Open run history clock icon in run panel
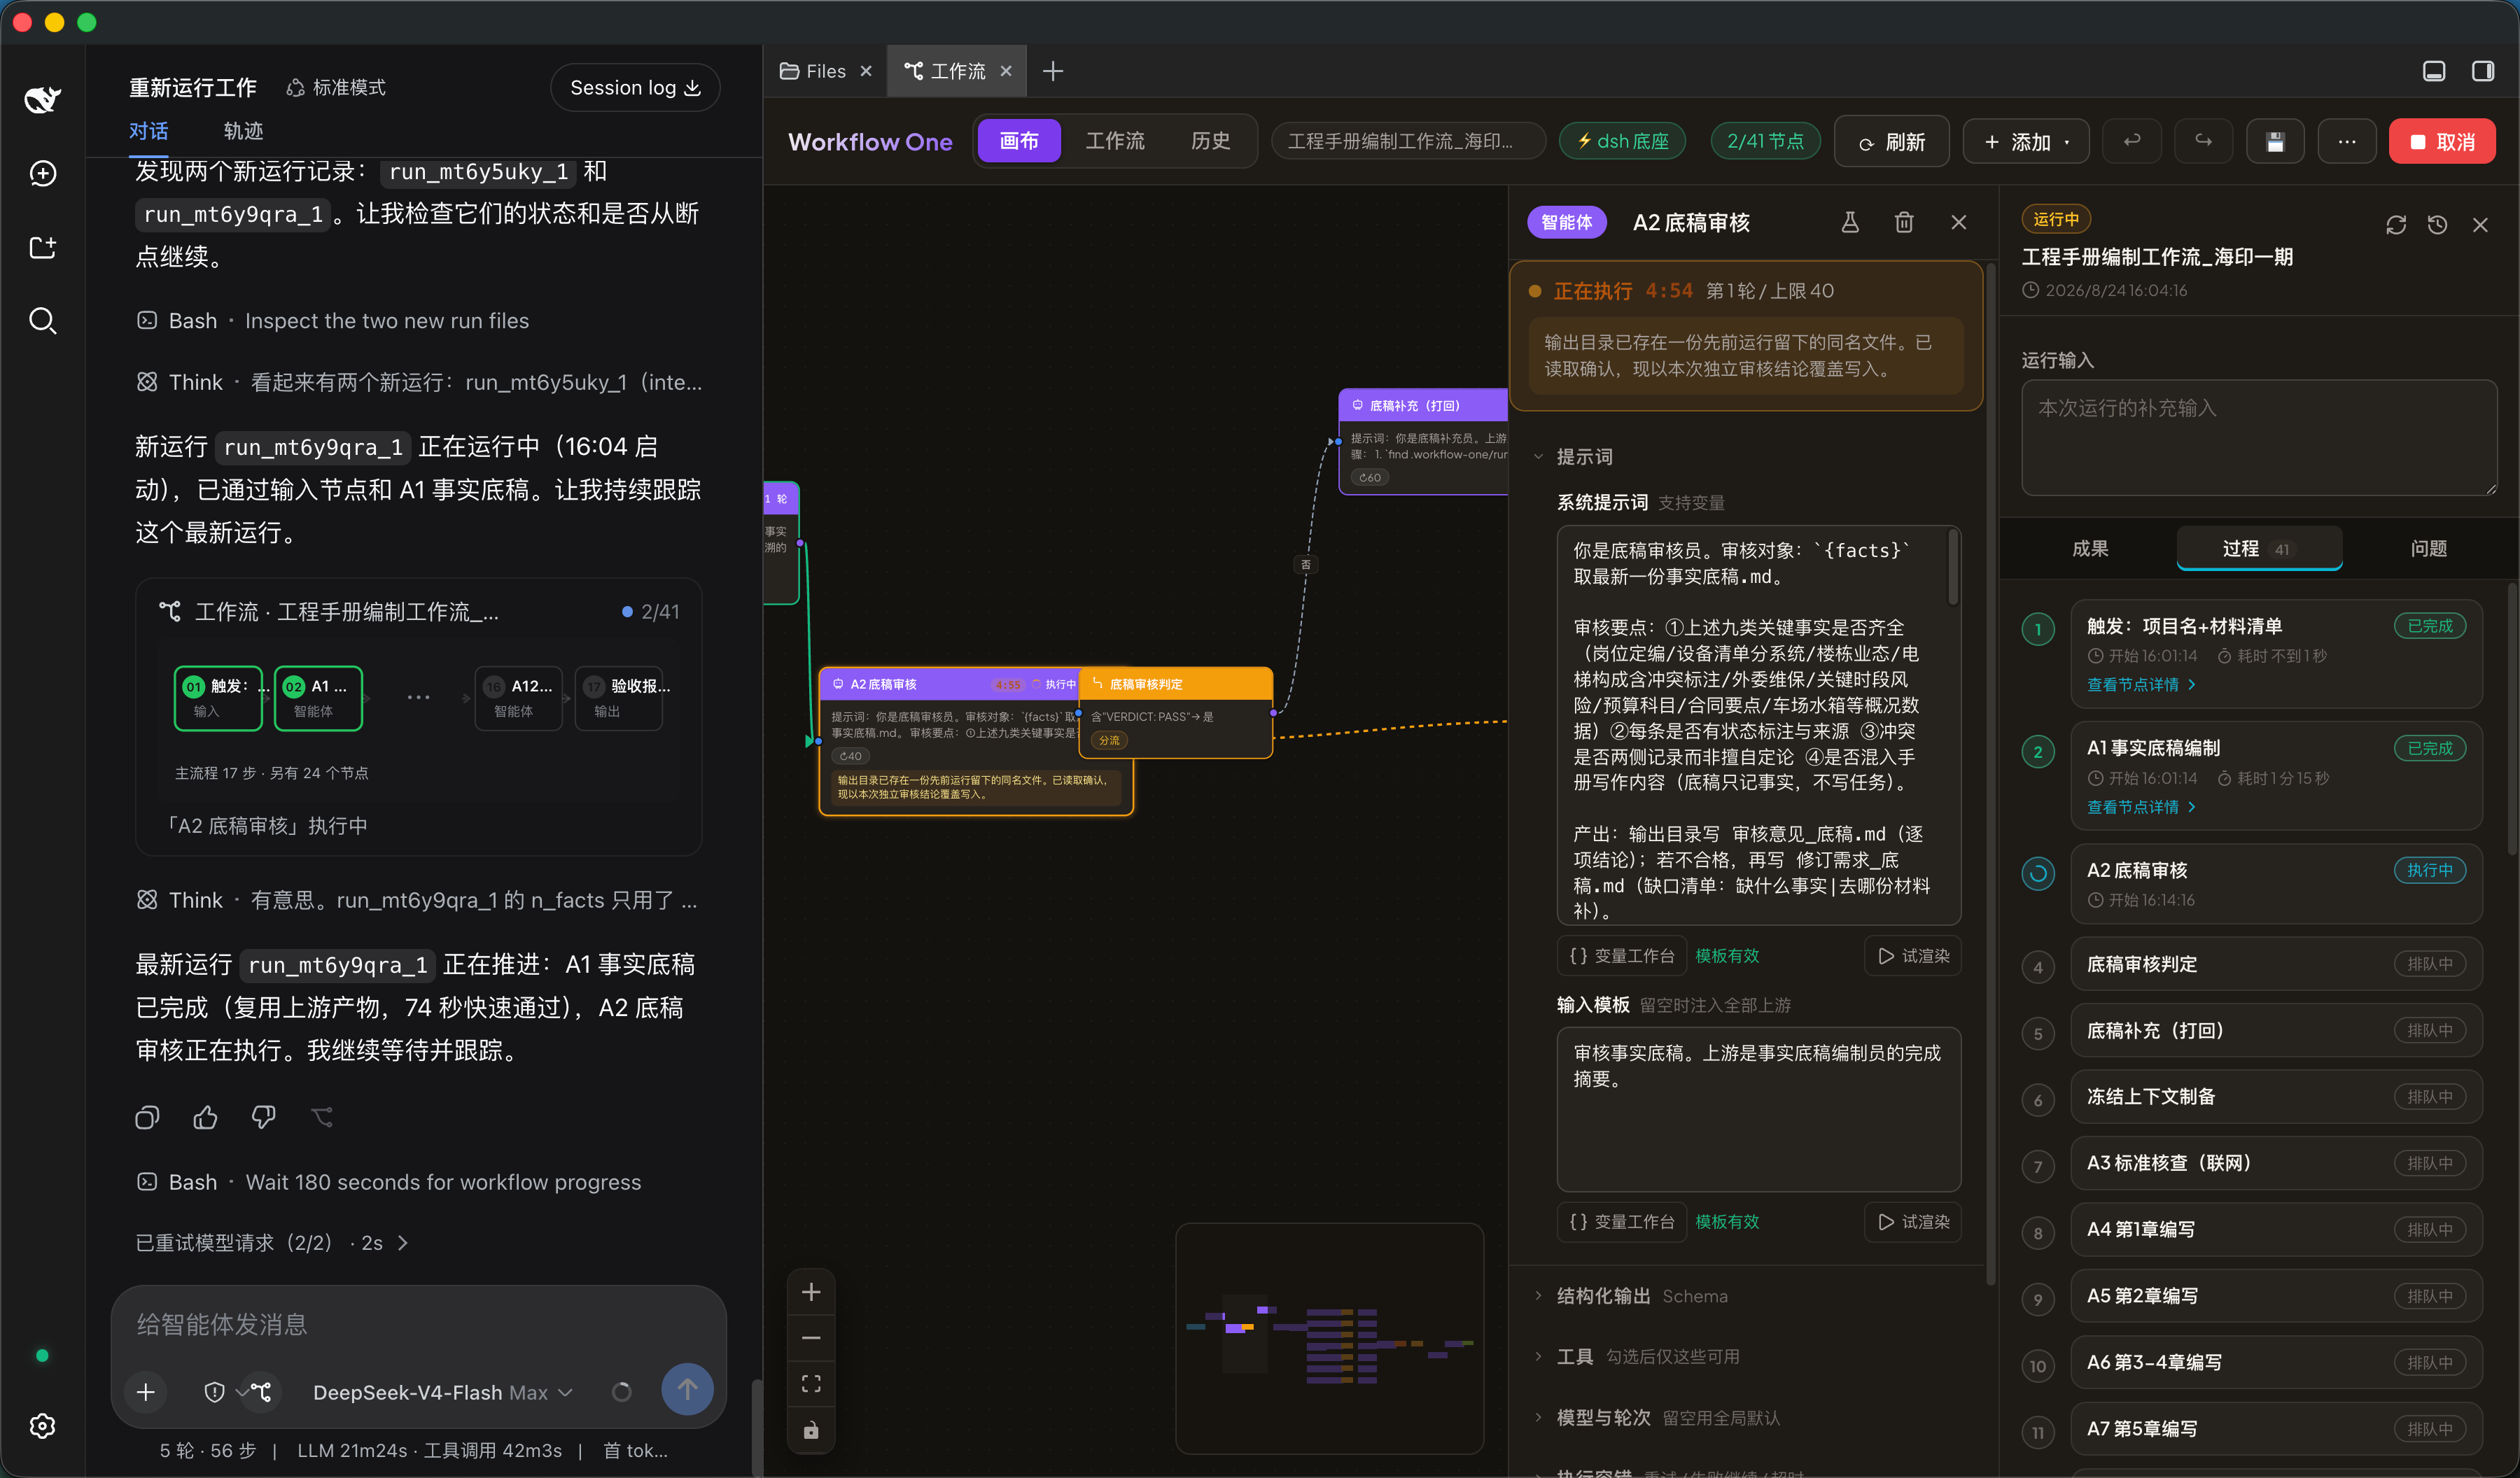 tap(2437, 224)
